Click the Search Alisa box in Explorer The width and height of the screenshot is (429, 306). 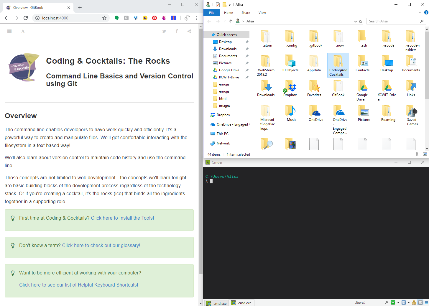(396, 21)
